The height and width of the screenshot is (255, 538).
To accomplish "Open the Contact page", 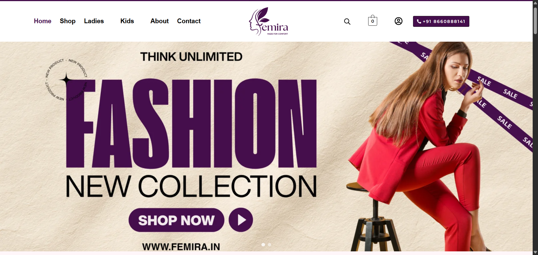I will pyautogui.click(x=189, y=21).
